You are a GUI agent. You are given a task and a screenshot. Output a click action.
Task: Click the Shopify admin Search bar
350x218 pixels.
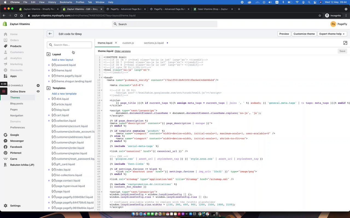tap(165, 24)
